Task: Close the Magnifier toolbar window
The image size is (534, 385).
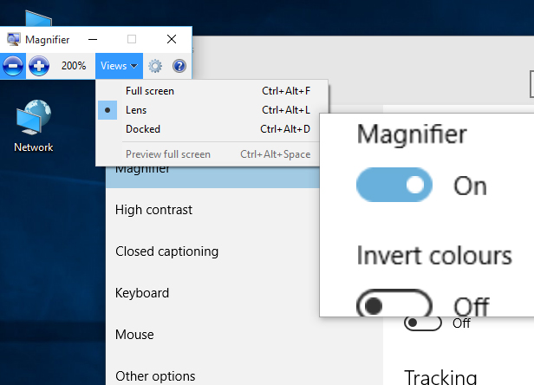Action: 172,40
